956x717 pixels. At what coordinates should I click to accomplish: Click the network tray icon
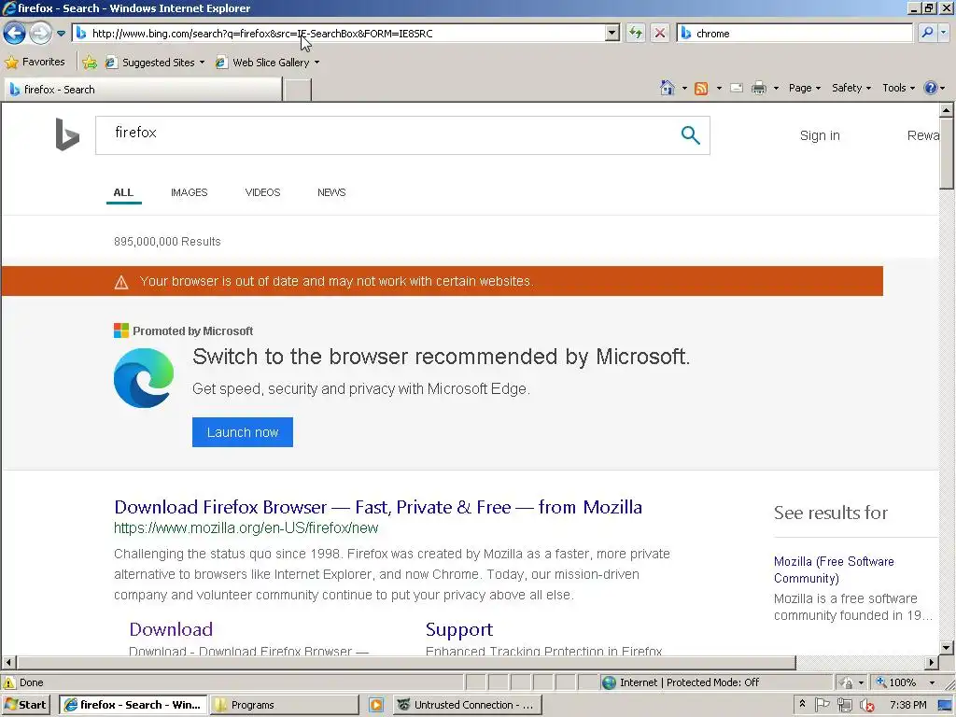coord(844,705)
